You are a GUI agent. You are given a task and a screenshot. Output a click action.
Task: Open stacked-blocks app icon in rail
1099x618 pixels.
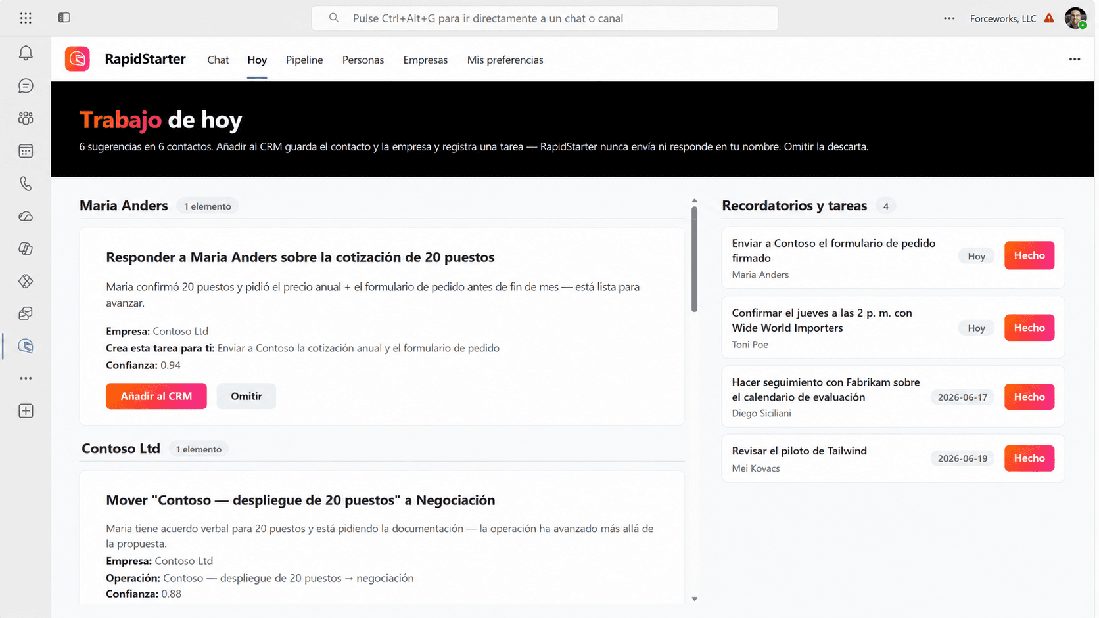click(x=26, y=313)
